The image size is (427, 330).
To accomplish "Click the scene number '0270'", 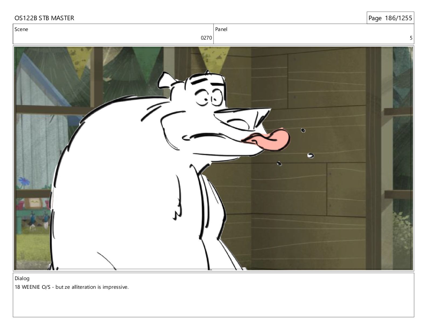I will pyautogui.click(x=206, y=38).
